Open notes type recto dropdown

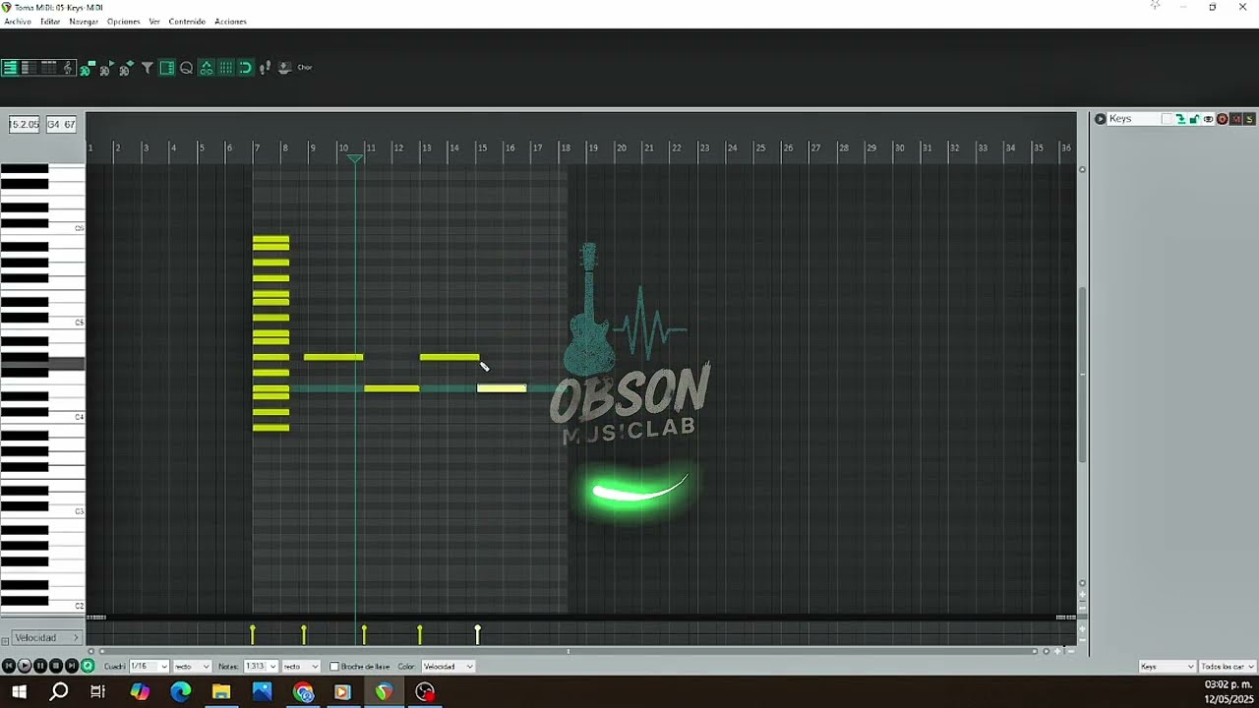click(x=301, y=666)
